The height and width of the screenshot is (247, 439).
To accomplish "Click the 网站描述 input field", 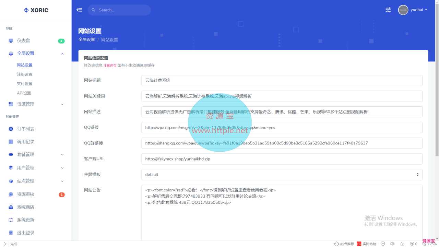I will point(282,112).
